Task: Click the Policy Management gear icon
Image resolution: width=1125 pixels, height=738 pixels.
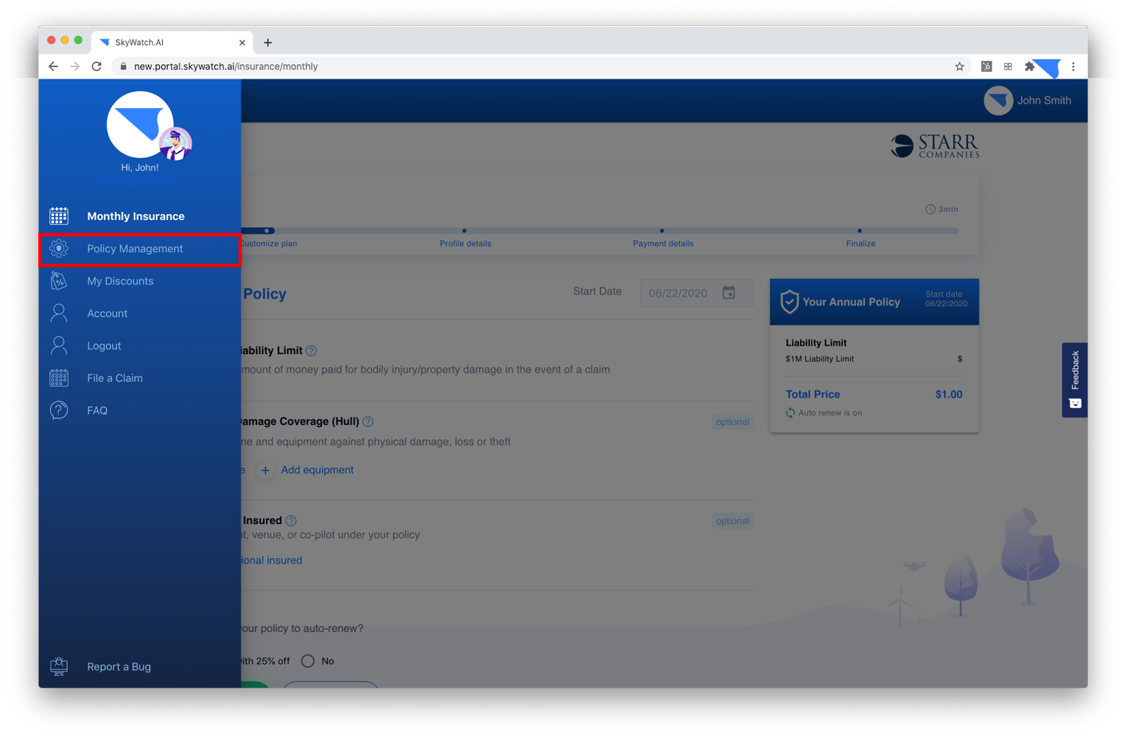Action: pyautogui.click(x=59, y=248)
